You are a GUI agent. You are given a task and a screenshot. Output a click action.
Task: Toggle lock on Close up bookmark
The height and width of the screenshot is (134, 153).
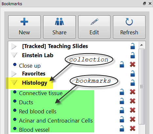[122, 64]
